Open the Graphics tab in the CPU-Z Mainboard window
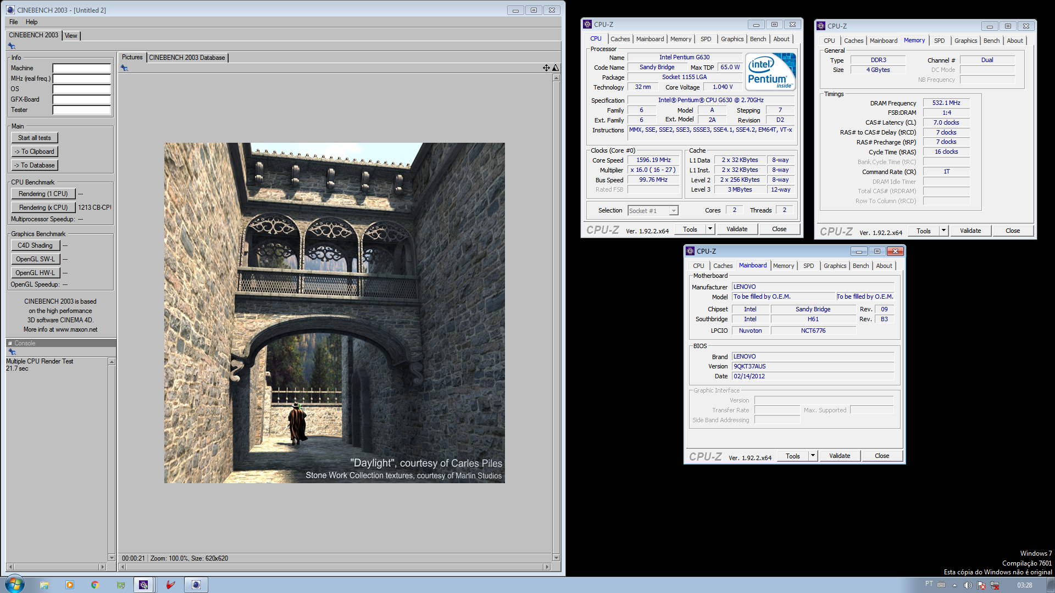The height and width of the screenshot is (593, 1055). [835, 266]
